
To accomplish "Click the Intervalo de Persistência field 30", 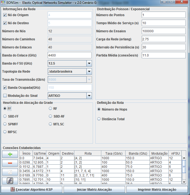I will 164,47.
